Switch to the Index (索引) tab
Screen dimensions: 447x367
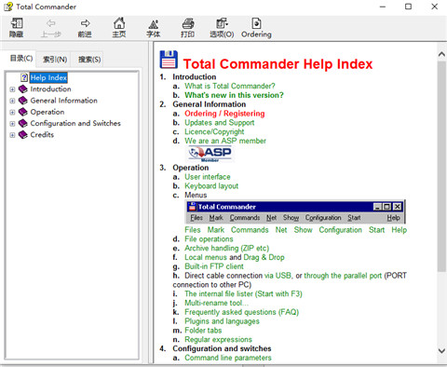tap(55, 60)
